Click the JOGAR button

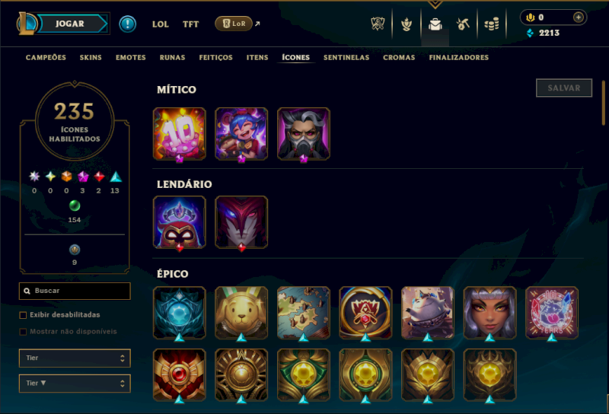[70, 24]
